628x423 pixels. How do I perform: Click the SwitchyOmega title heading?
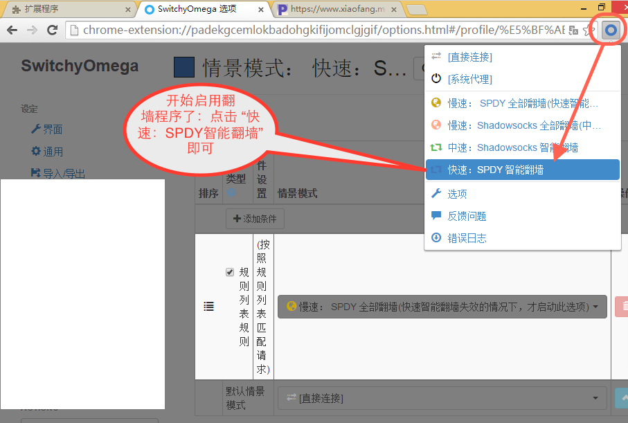click(80, 66)
